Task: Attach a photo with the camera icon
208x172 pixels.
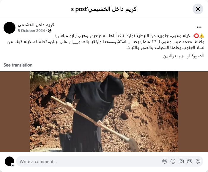Action: [x=181, y=161]
